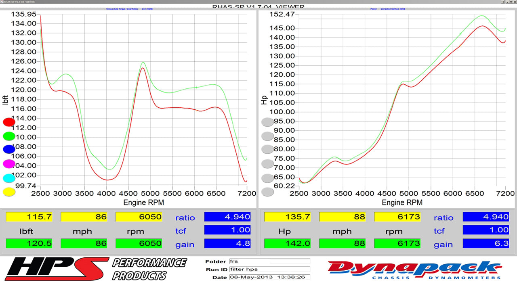Click the topmost gray run slot on power graph
Viewport: 517px width, 282px height.
tap(267, 121)
